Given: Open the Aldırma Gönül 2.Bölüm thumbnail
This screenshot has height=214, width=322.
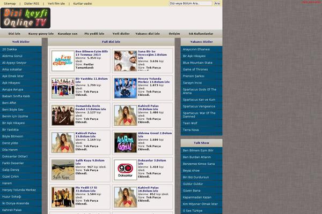Looking at the screenshot, I should pyautogui.click(x=126, y=142).
